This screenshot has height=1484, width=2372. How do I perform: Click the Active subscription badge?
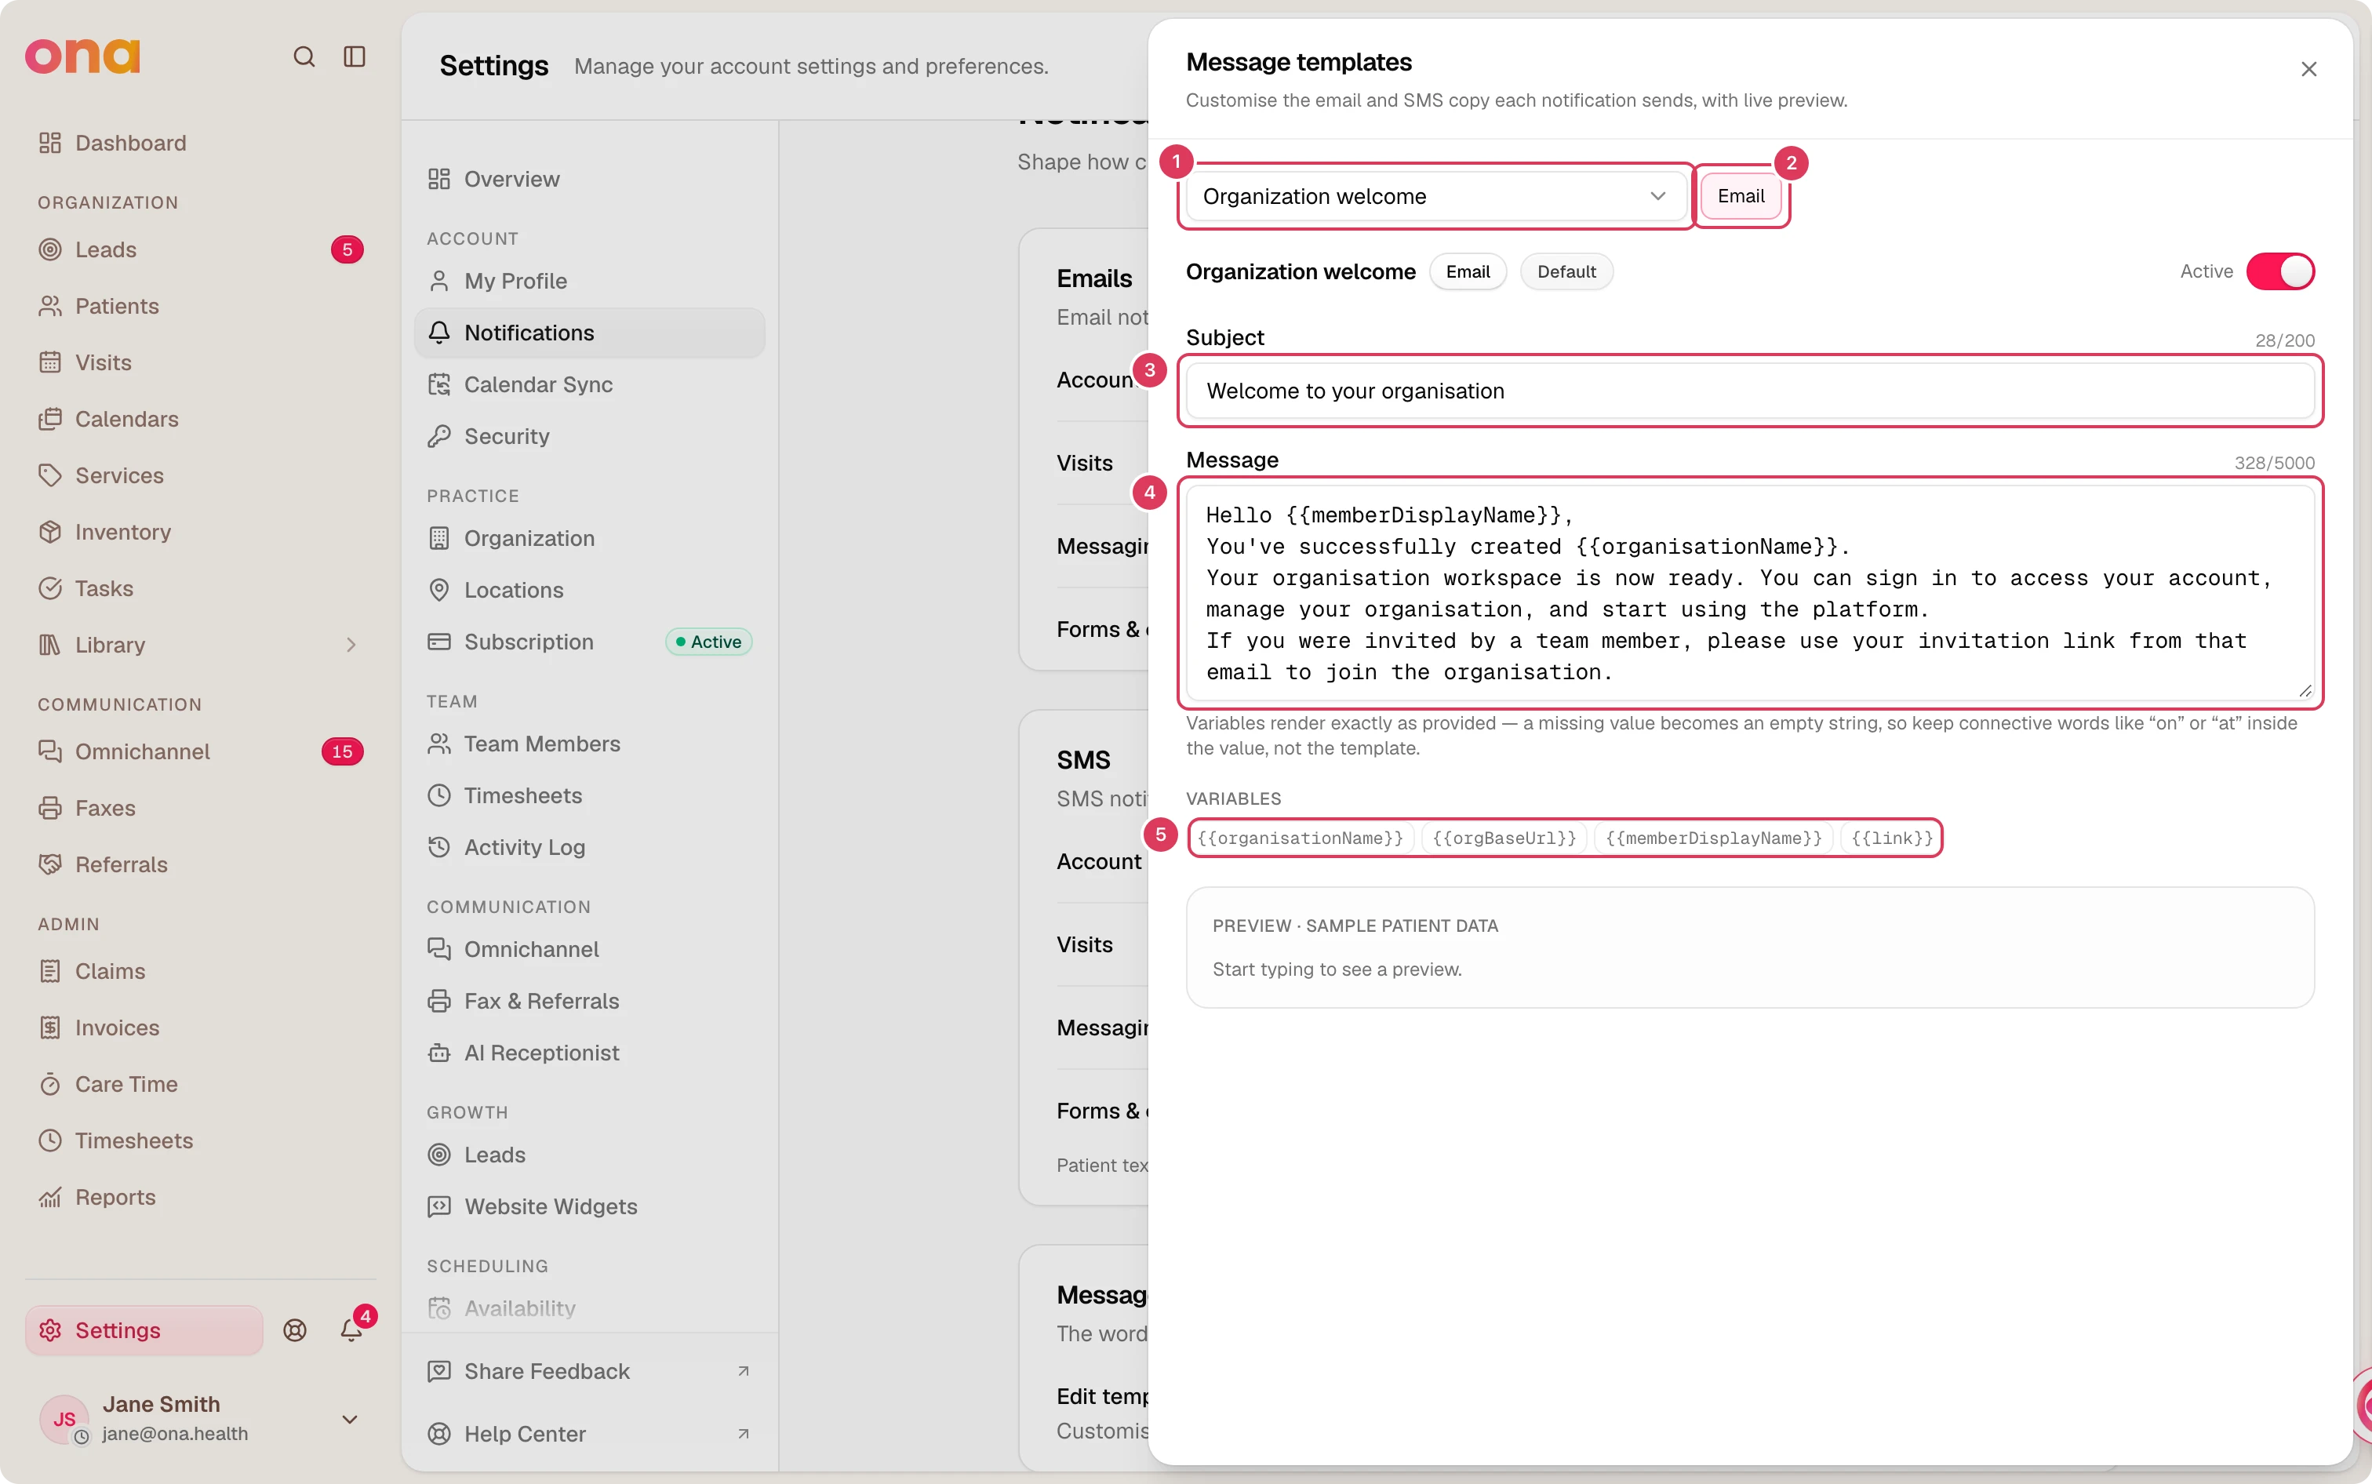[708, 642]
